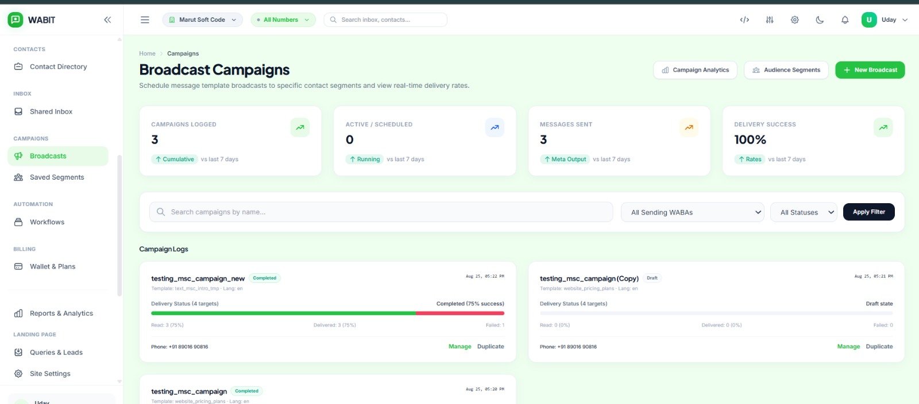Screen dimensions: 919x404
Task: Click the green U user avatar
Action: 869,20
